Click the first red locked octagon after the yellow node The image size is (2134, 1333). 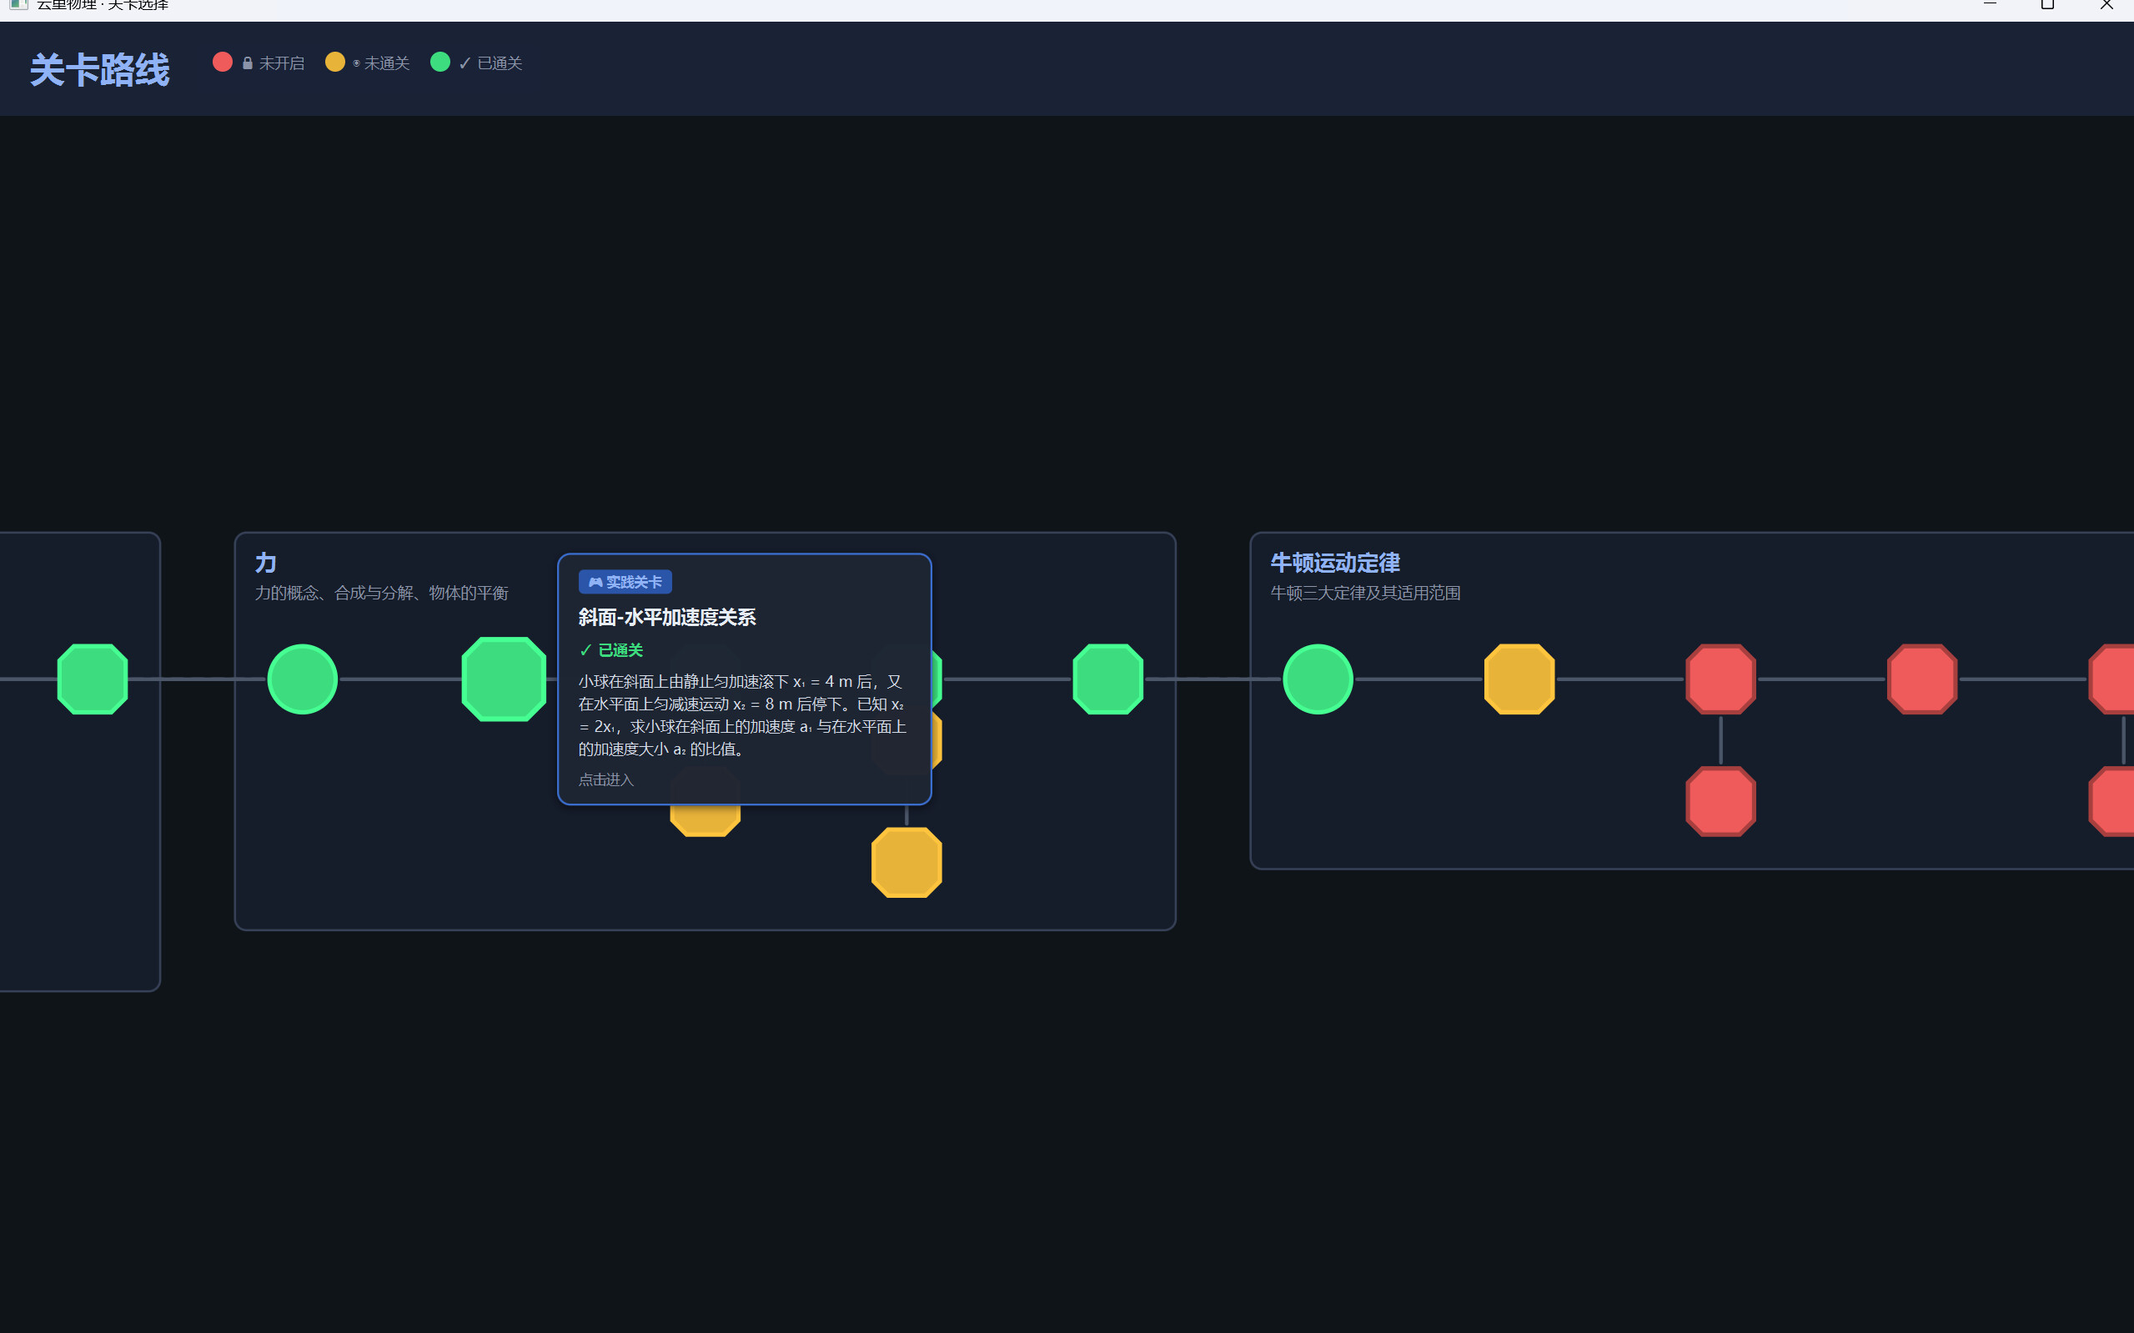coord(1720,679)
